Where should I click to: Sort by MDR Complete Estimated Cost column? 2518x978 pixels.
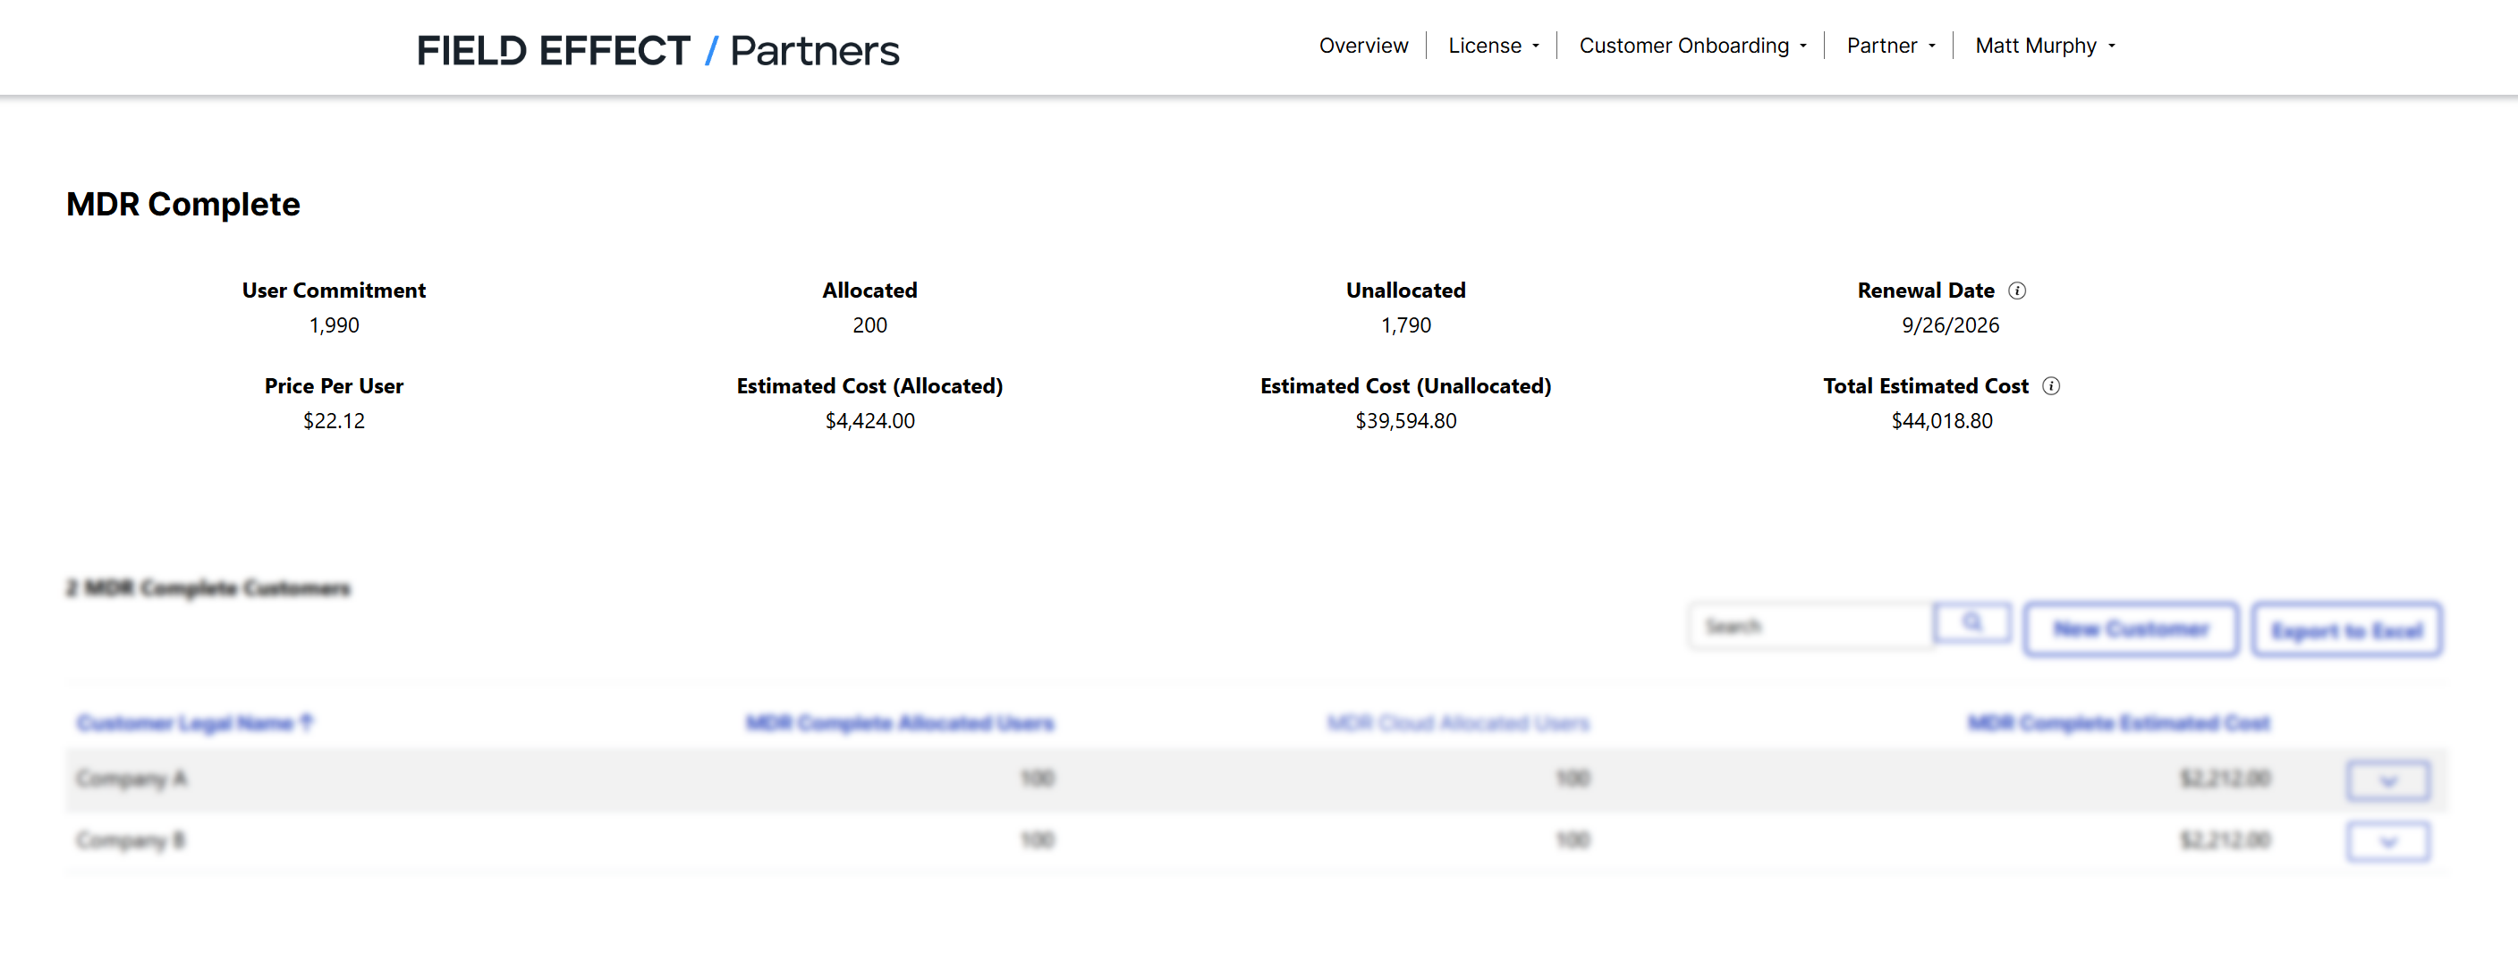pos(2117,723)
